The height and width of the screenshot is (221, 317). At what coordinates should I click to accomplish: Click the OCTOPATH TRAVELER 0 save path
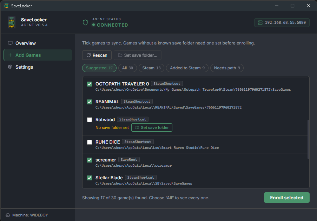[193, 90]
